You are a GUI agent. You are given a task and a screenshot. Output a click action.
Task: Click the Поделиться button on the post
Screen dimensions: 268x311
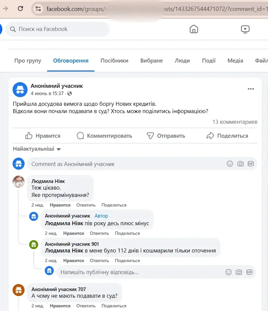tap(227, 136)
